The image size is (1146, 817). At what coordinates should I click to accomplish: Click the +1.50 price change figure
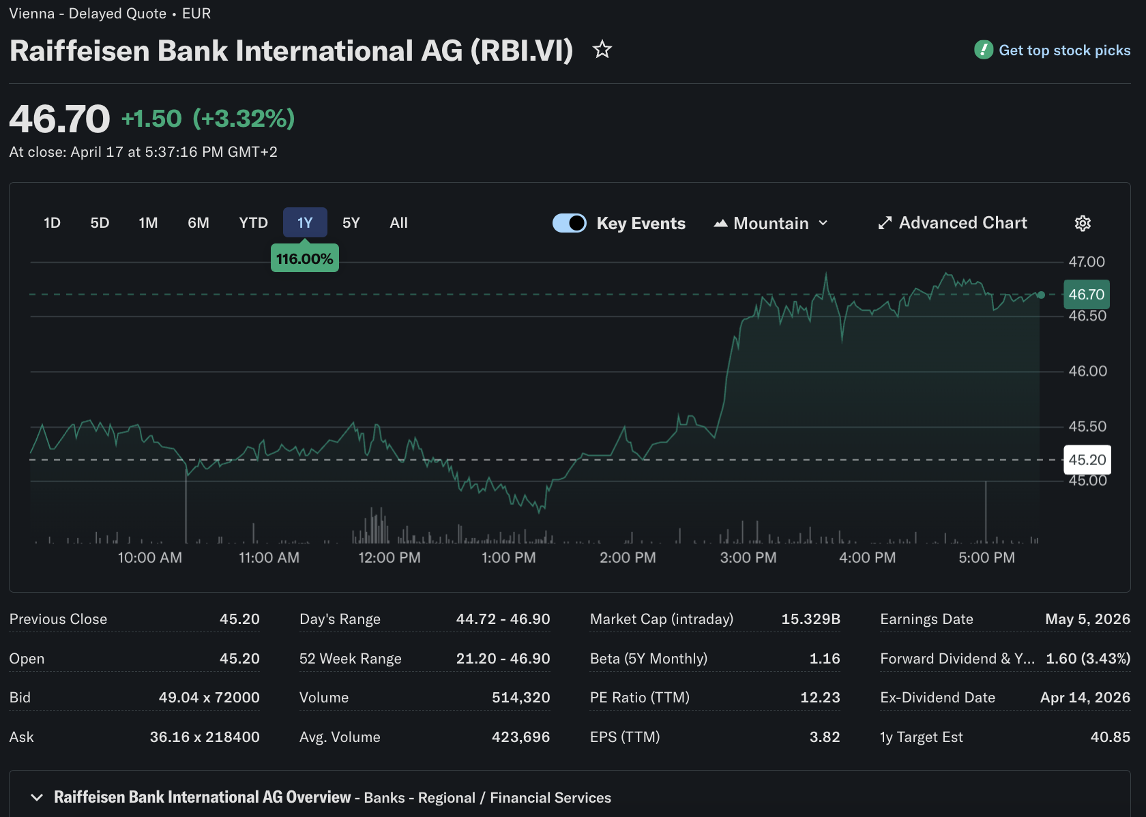[x=151, y=119]
